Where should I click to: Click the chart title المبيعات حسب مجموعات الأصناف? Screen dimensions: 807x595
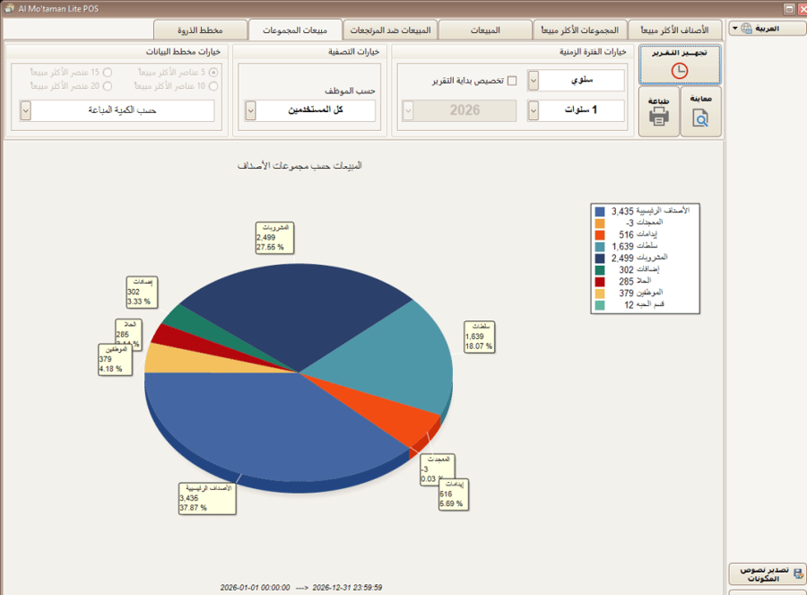point(299,165)
